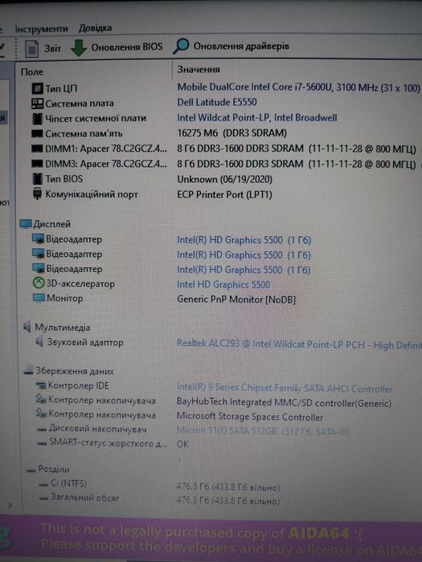Click the left pane scroll right arrow
422x562 pixels.
coord(10,505)
